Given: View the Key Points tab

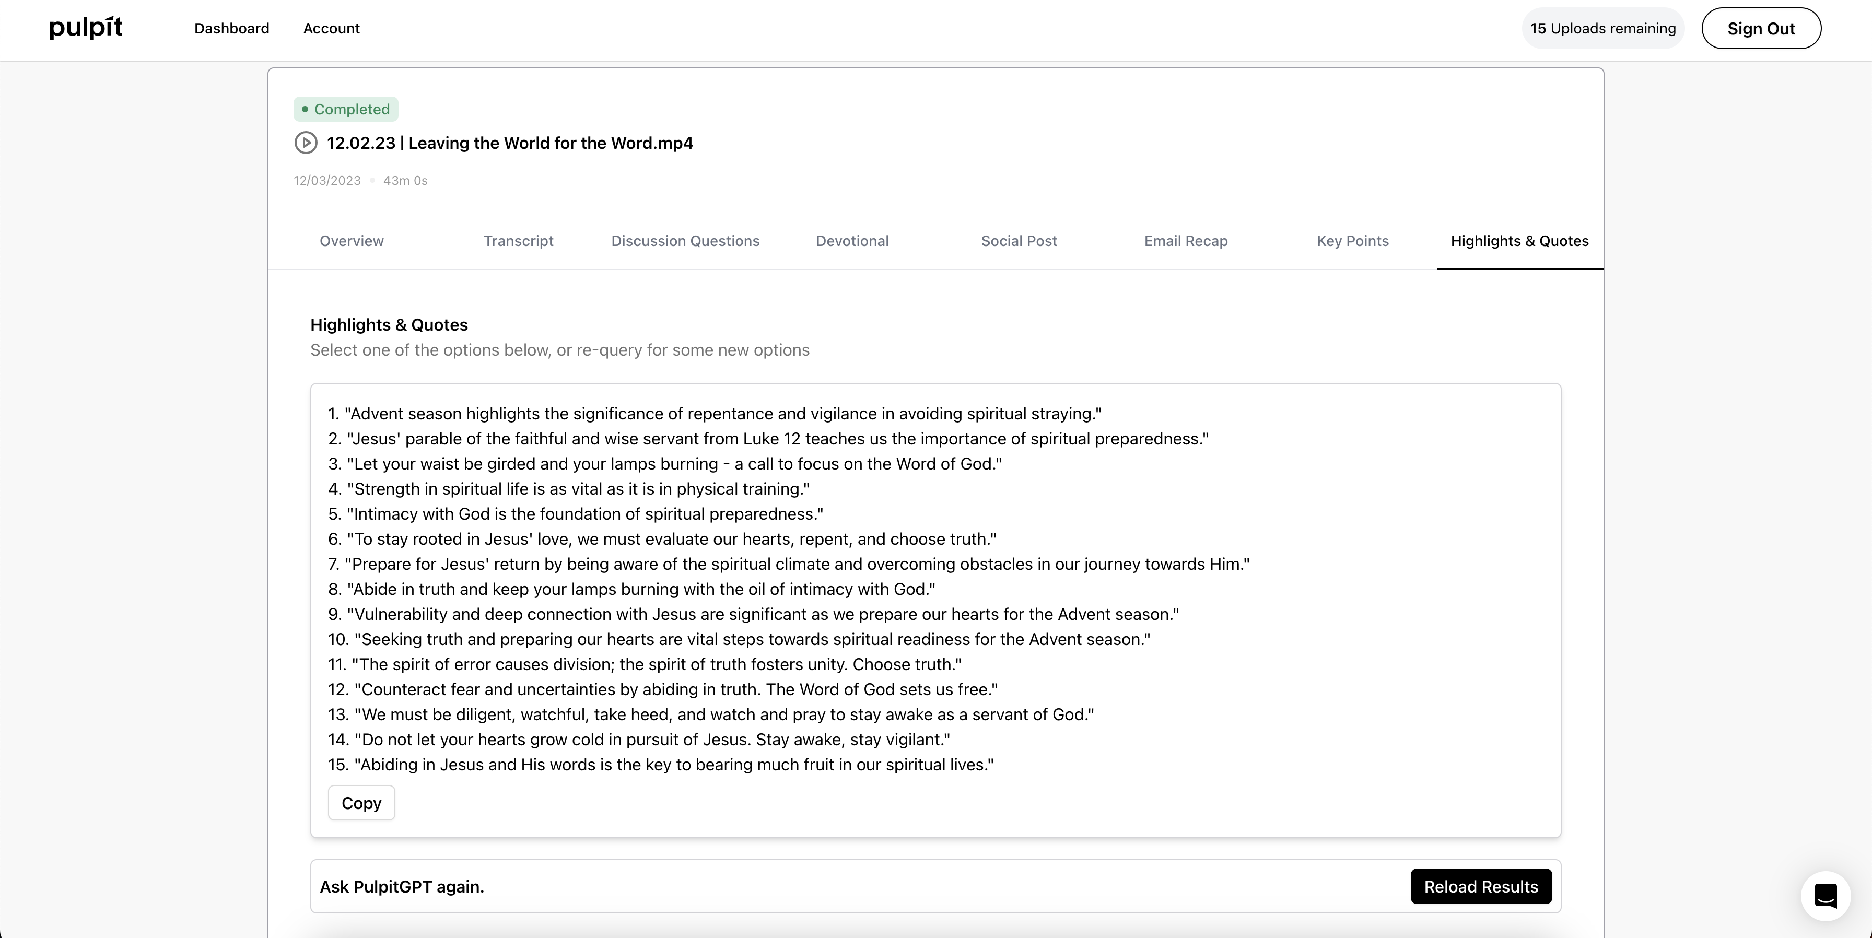Looking at the screenshot, I should pyautogui.click(x=1352, y=240).
